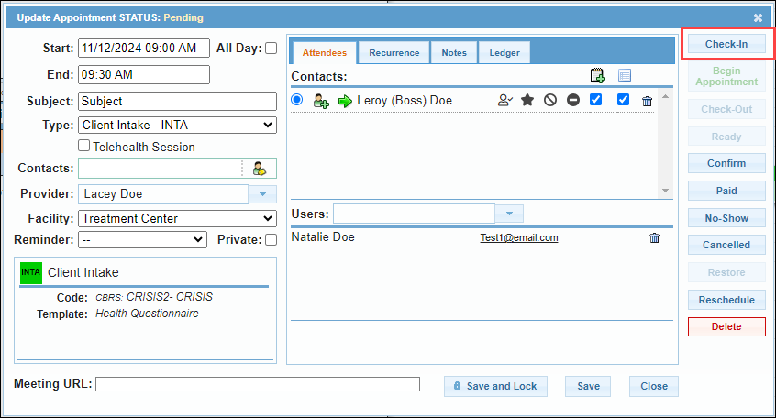
Task: Enable the Telehealth Session checkbox
Action: pyautogui.click(x=84, y=146)
